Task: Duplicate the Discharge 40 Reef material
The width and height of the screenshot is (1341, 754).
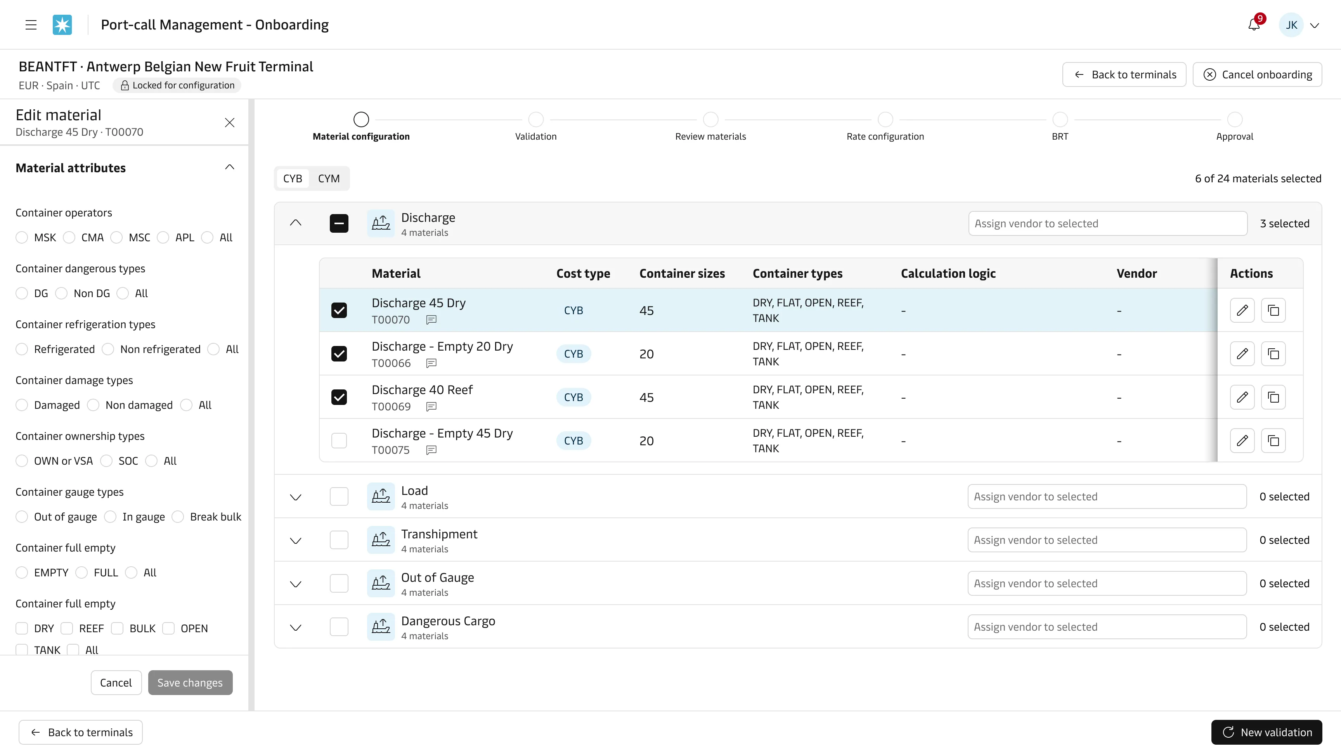Action: point(1273,398)
